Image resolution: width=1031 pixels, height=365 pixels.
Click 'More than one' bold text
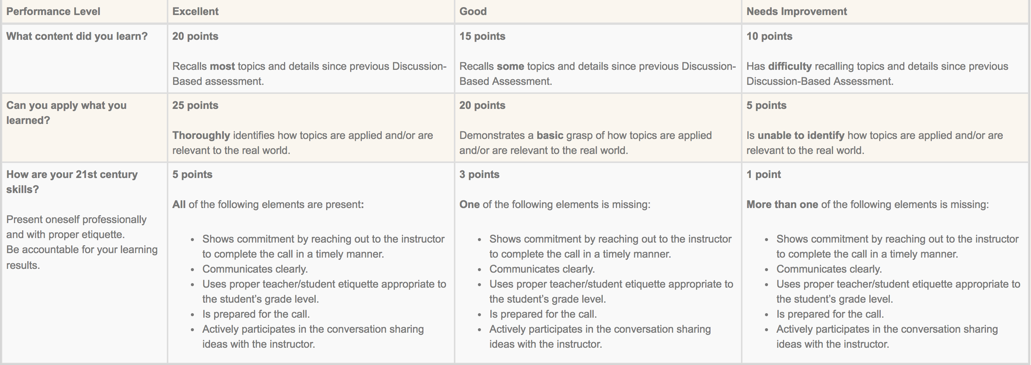pos(782,205)
